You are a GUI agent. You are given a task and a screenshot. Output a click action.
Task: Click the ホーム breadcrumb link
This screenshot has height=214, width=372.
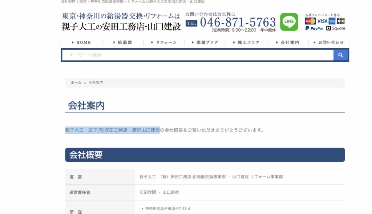[x=76, y=83]
